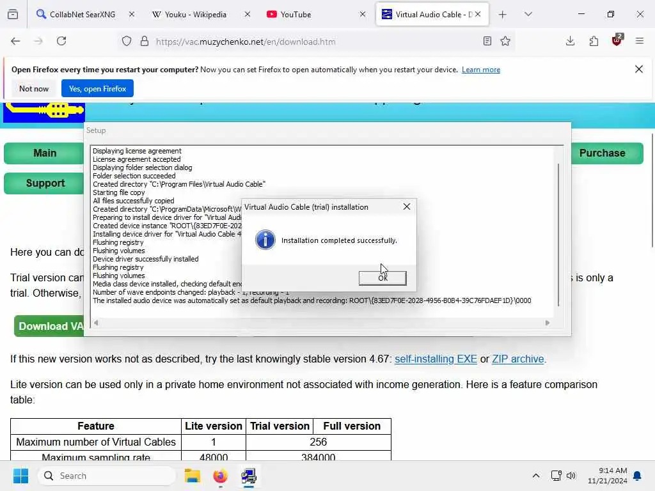Click Not now in the notification
The image size is (655, 491).
34,88
